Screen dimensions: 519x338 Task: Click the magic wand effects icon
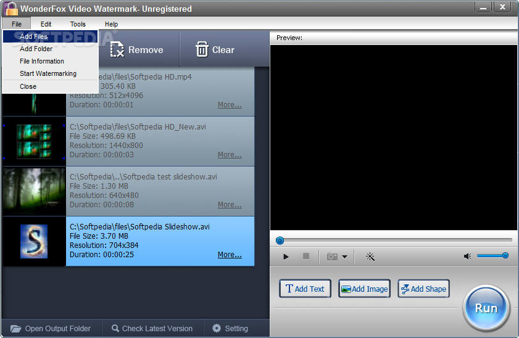click(x=370, y=257)
